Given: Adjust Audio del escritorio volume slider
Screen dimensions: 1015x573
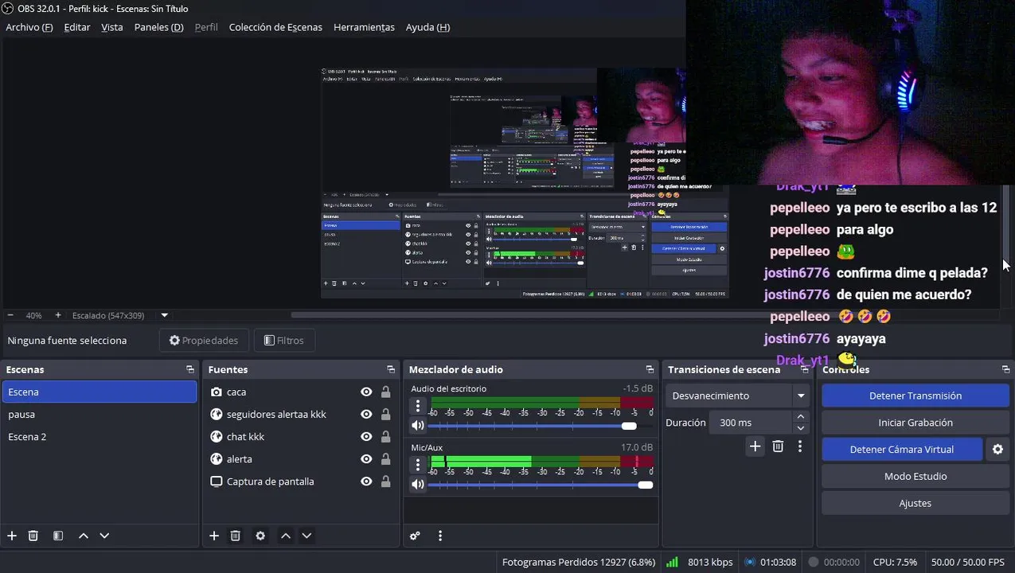Looking at the screenshot, I should tap(540, 426).
